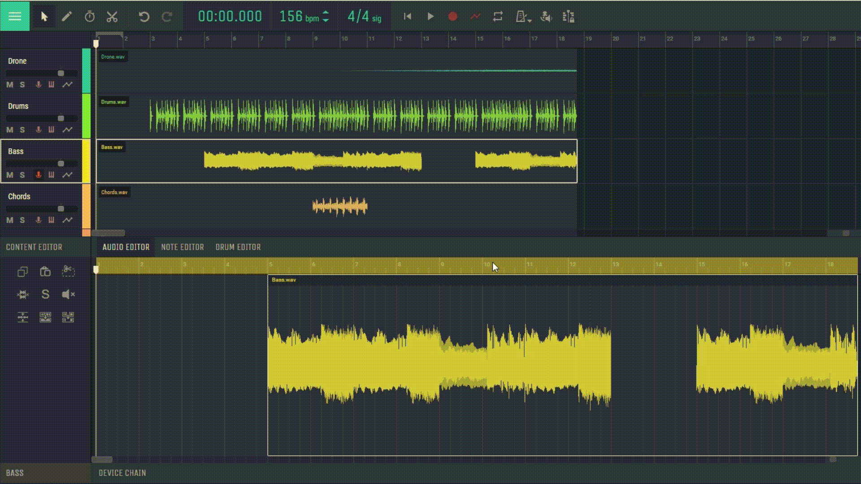Enable loop playback
861x484 pixels.
click(498, 17)
